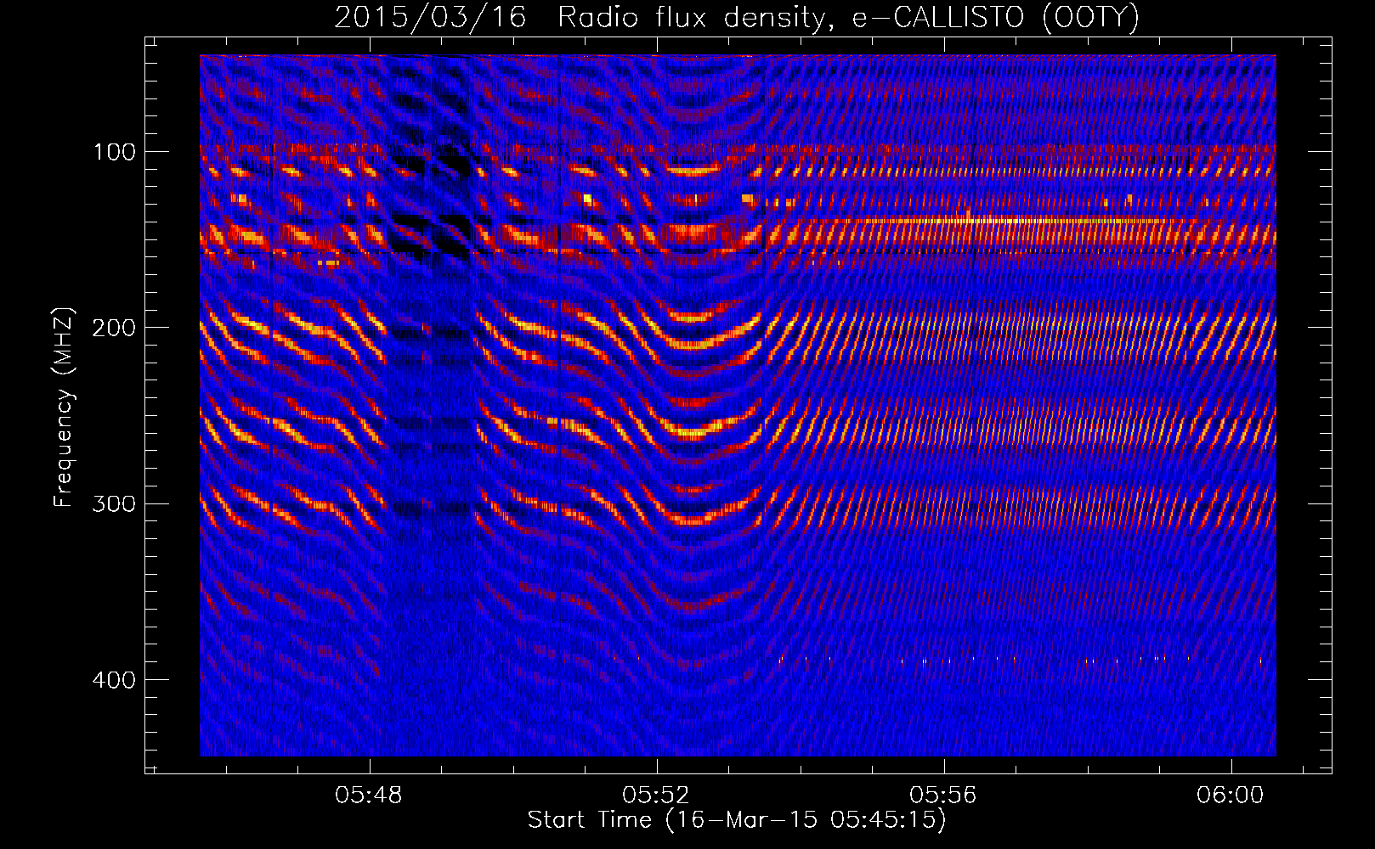Select the 200 frequency tick label
Viewport: 1375px width, 849px height.
[x=115, y=328]
